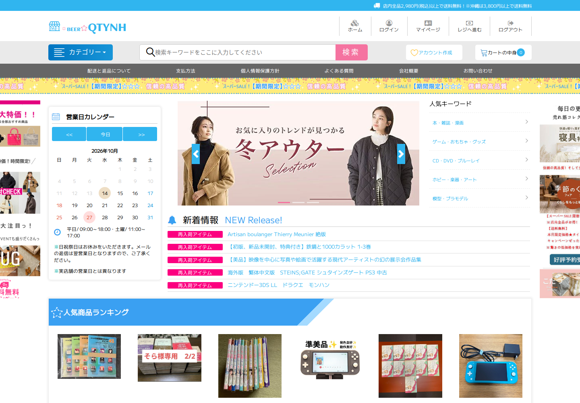This screenshot has height=403, width=580.
Task: Go to next month in calendar
Action: [x=140, y=134]
